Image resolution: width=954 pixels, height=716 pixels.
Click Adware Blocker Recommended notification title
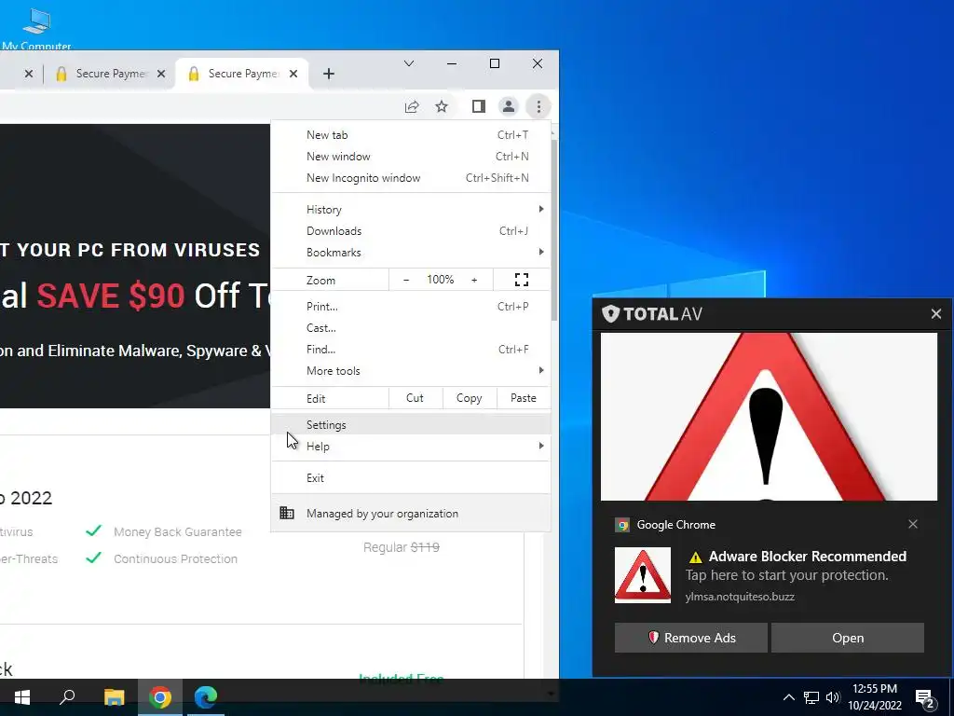[808, 556]
